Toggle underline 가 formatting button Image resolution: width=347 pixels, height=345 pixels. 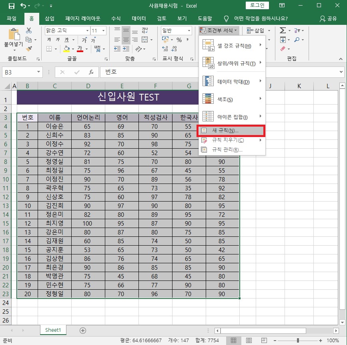point(66,40)
